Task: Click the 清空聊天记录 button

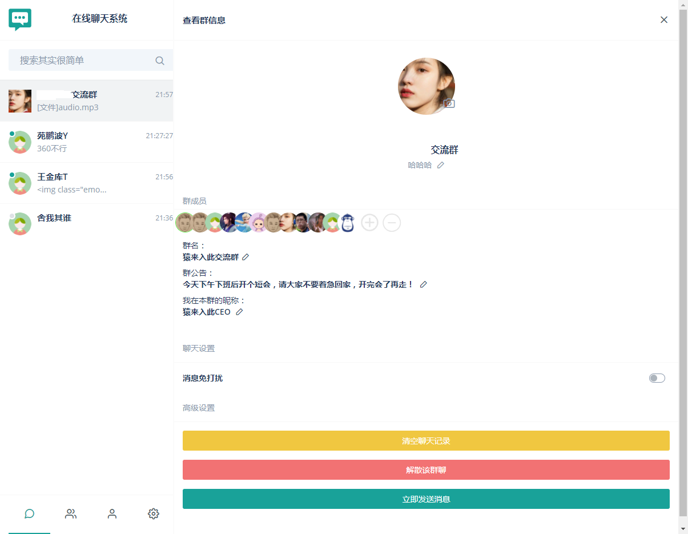Action: tap(426, 441)
